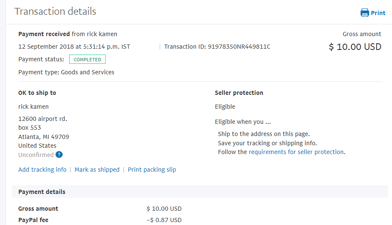Click the Eligible when you ... text
The width and height of the screenshot is (392, 225).
click(x=243, y=122)
